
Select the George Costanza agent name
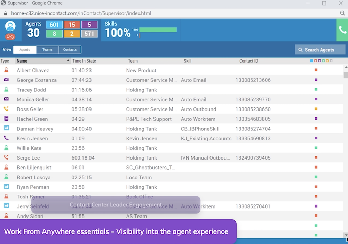pyautogui.click(x=37, y=80)
